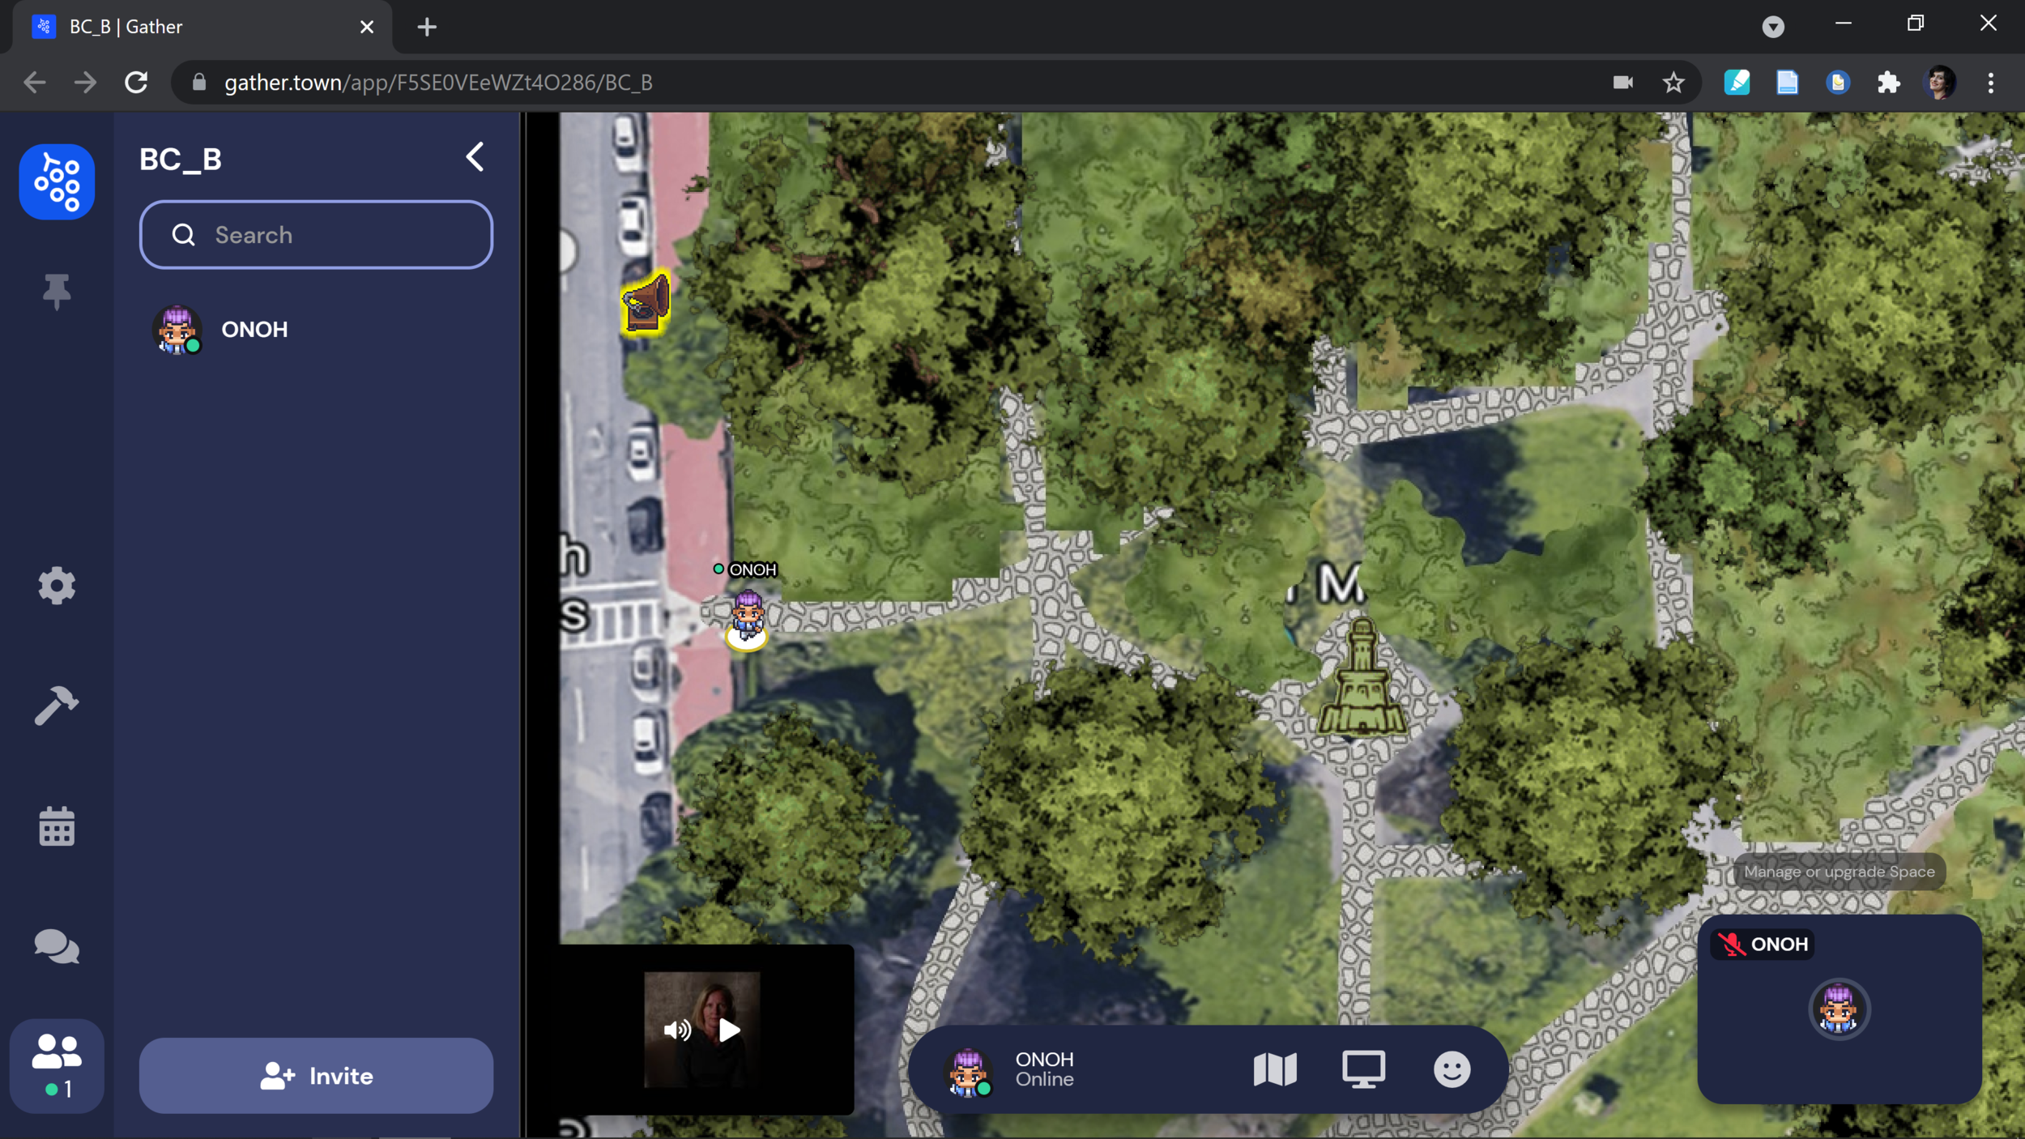
Task: Open ONOH Online status menu
Action: [x=1043, y=1069]
